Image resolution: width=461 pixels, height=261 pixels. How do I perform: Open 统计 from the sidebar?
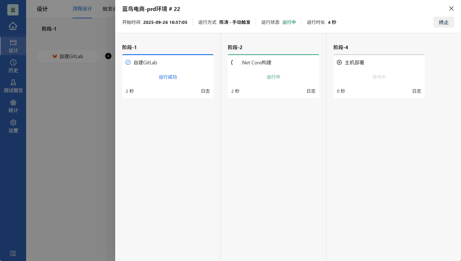[13, 106]
